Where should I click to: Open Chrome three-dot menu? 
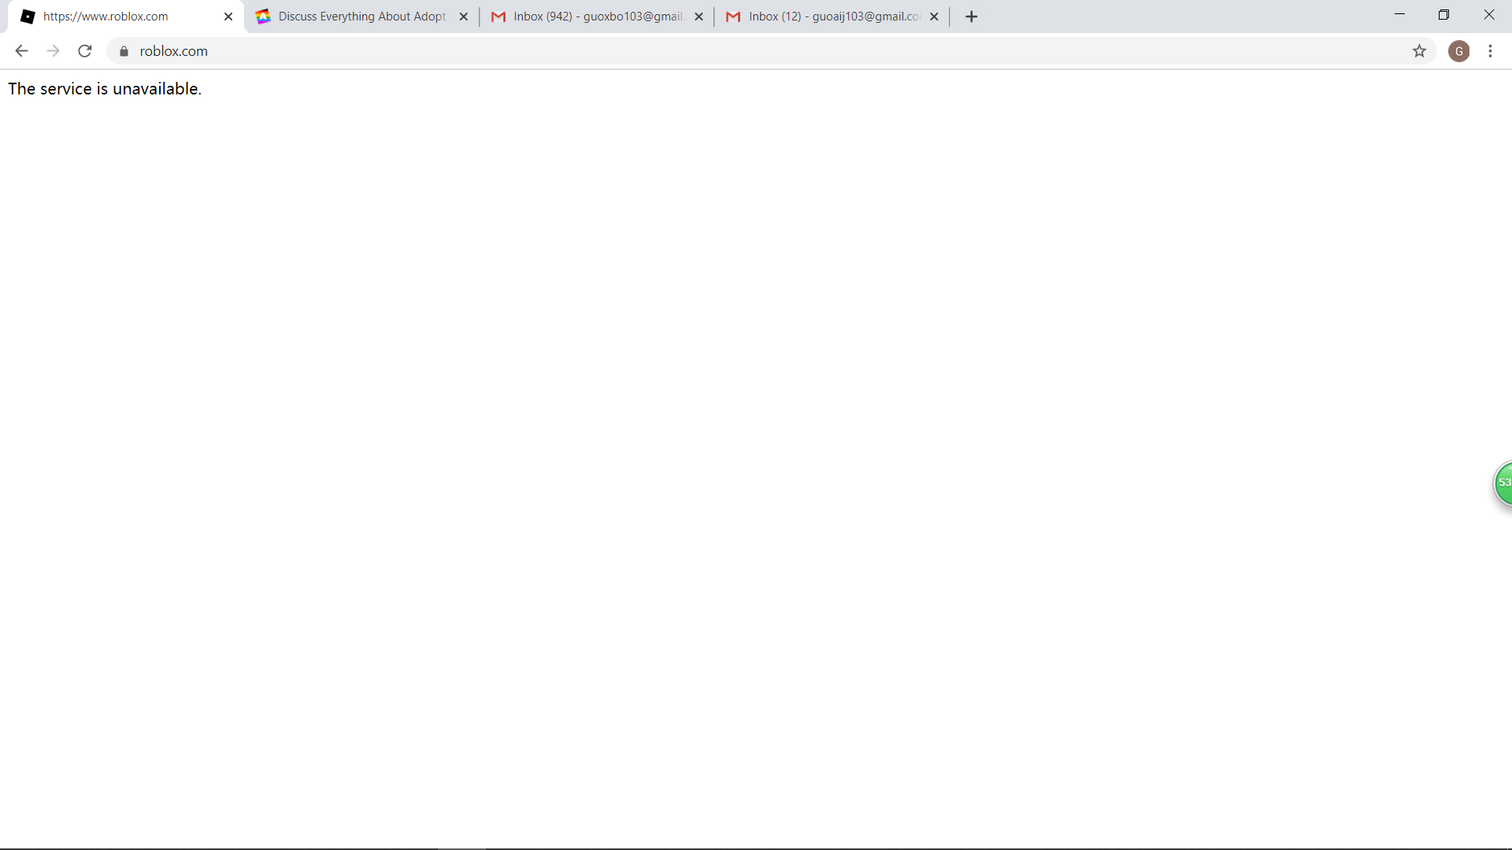click(1490, 51)
